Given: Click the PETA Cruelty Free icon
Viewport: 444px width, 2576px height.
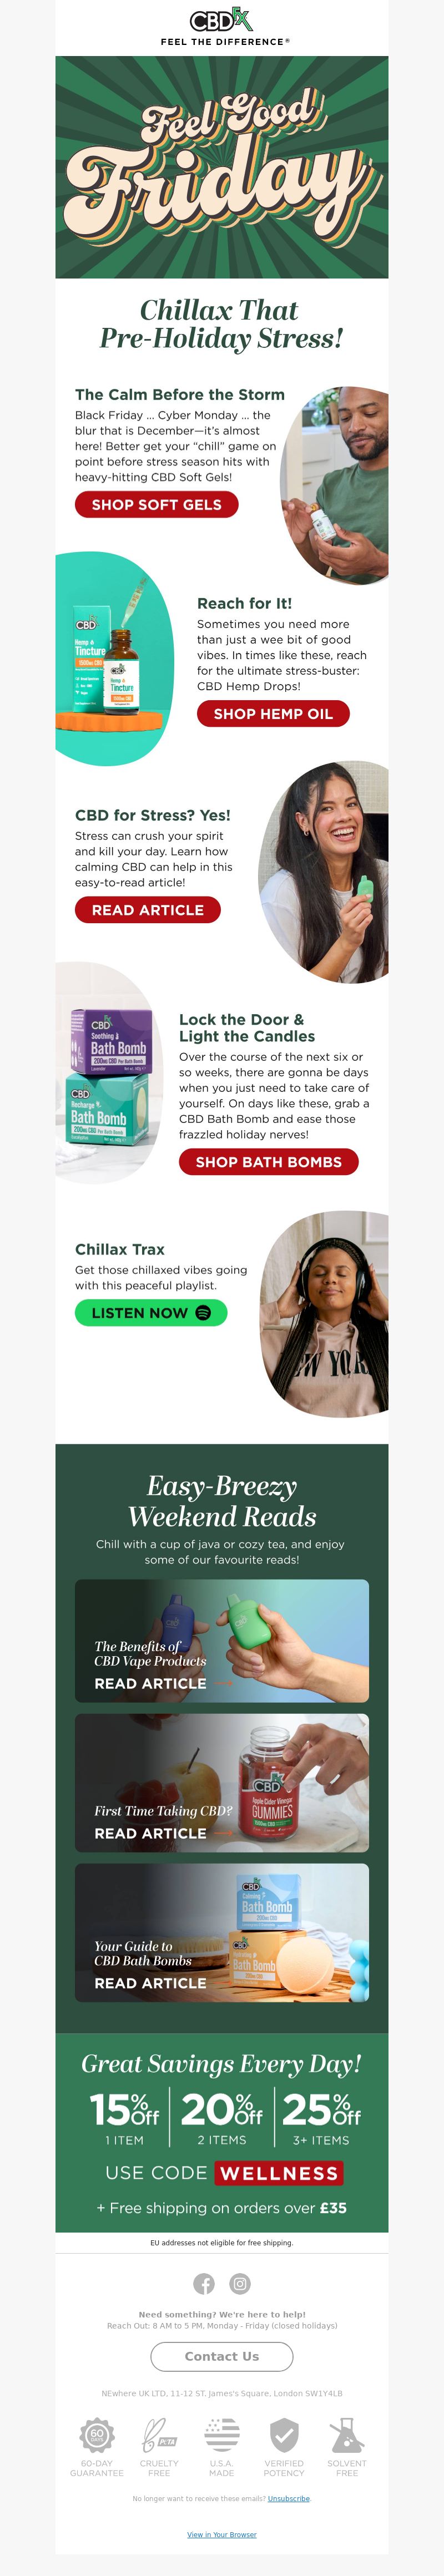Looking at the screenshot, I should [159, 2433].
